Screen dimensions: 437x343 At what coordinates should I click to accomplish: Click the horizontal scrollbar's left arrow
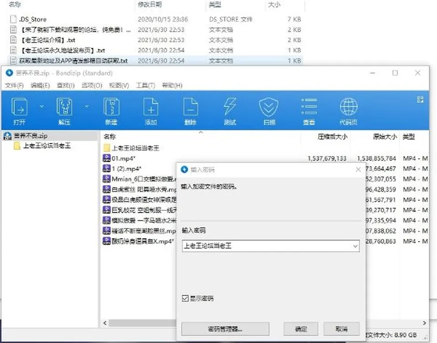(105, 323)
